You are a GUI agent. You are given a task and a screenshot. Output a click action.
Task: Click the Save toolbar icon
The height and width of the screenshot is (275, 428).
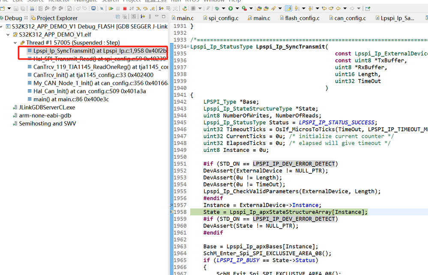pyautogui.click(x=16, y=9)
